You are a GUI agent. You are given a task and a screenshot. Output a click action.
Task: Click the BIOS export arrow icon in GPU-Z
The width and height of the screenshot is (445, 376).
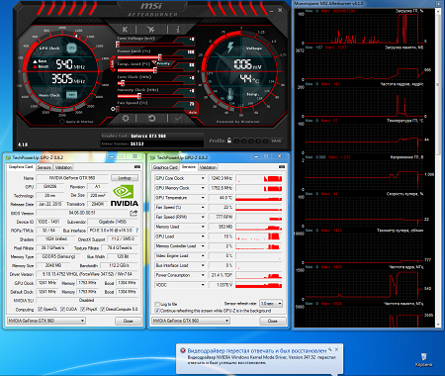(133, 213)
